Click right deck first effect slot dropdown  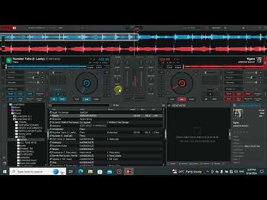pos(233,72)
